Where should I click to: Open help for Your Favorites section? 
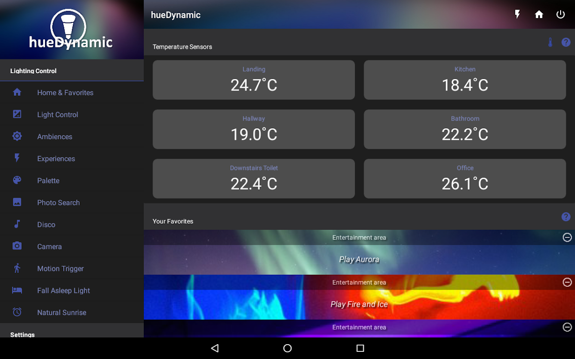566,217
